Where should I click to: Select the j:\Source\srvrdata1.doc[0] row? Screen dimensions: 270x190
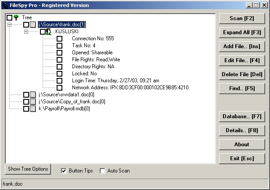tap(66, 95)
